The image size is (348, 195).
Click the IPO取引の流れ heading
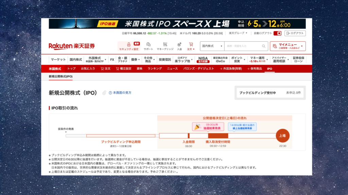[x=65, y=108]
